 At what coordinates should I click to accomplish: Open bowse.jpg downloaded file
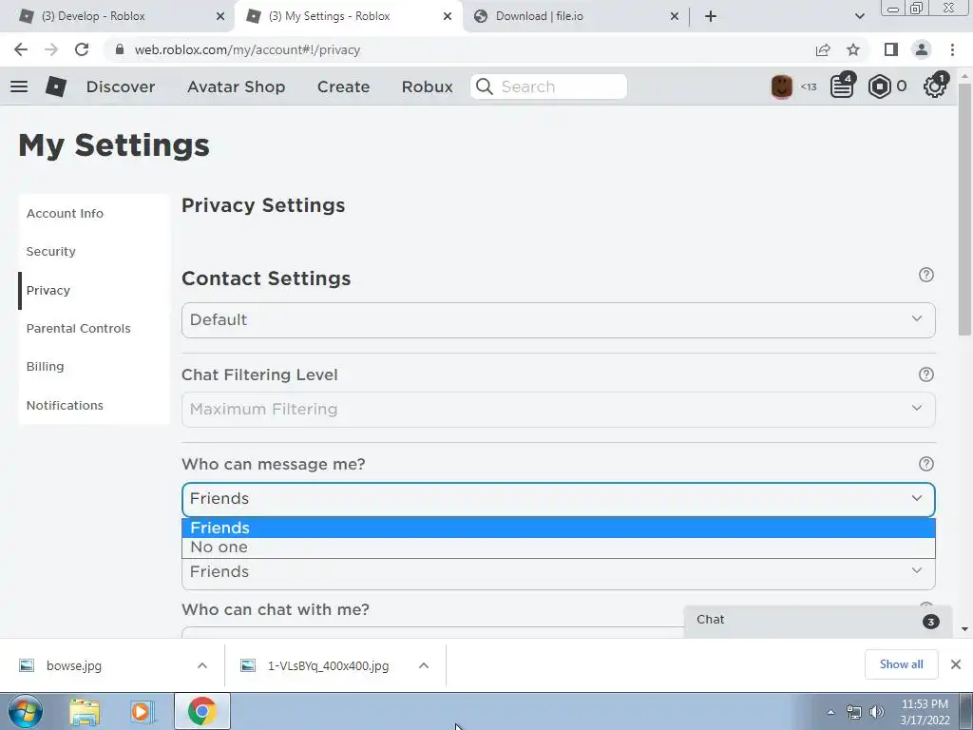click(x=74, y=665)
